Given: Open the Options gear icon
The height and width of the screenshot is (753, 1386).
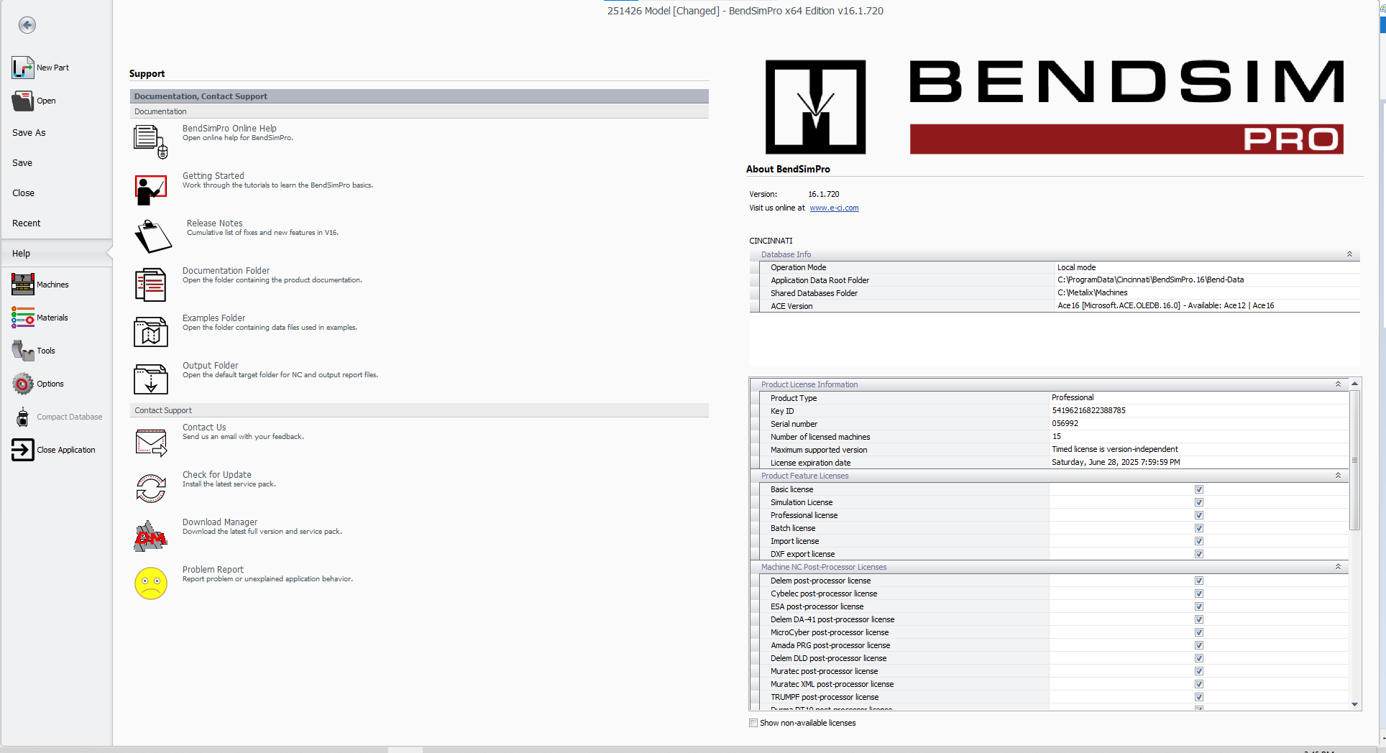Looking at the screenshot, I should pyautogui.click(x=22, y=384).
